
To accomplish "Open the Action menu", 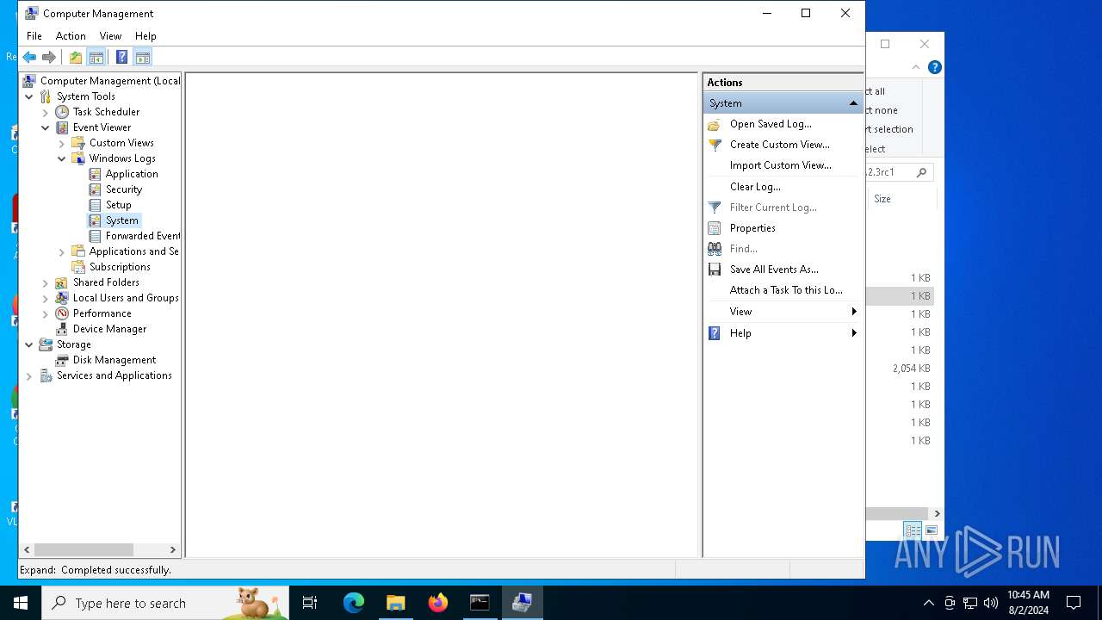I will tap(71, 36).
